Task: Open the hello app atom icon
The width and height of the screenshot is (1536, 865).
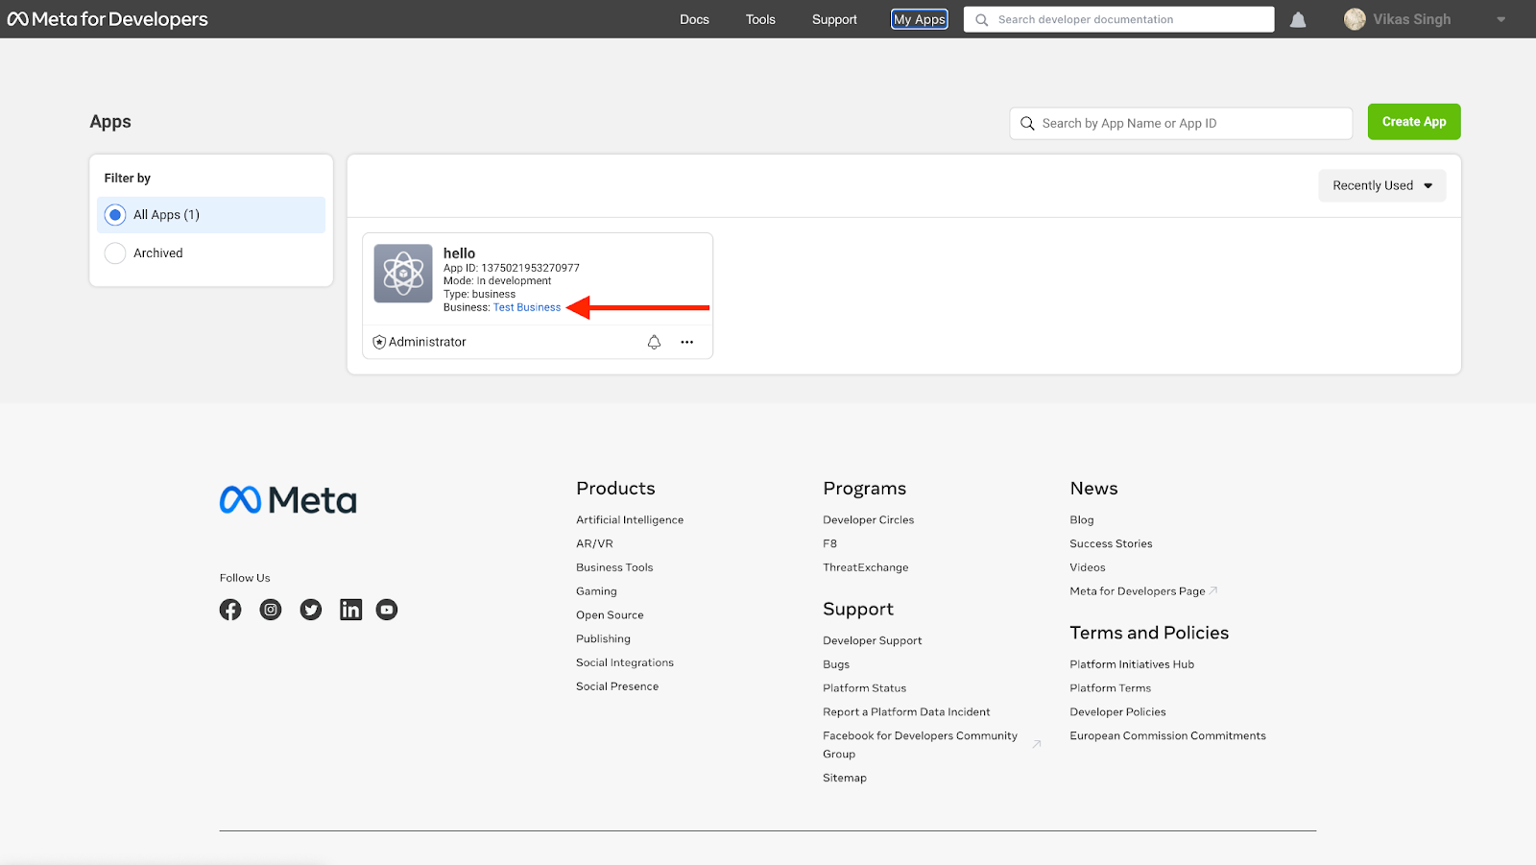Action: click(403, 274)
